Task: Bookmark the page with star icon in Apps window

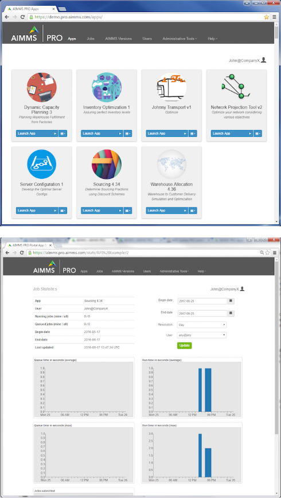Action: [267, 17]
